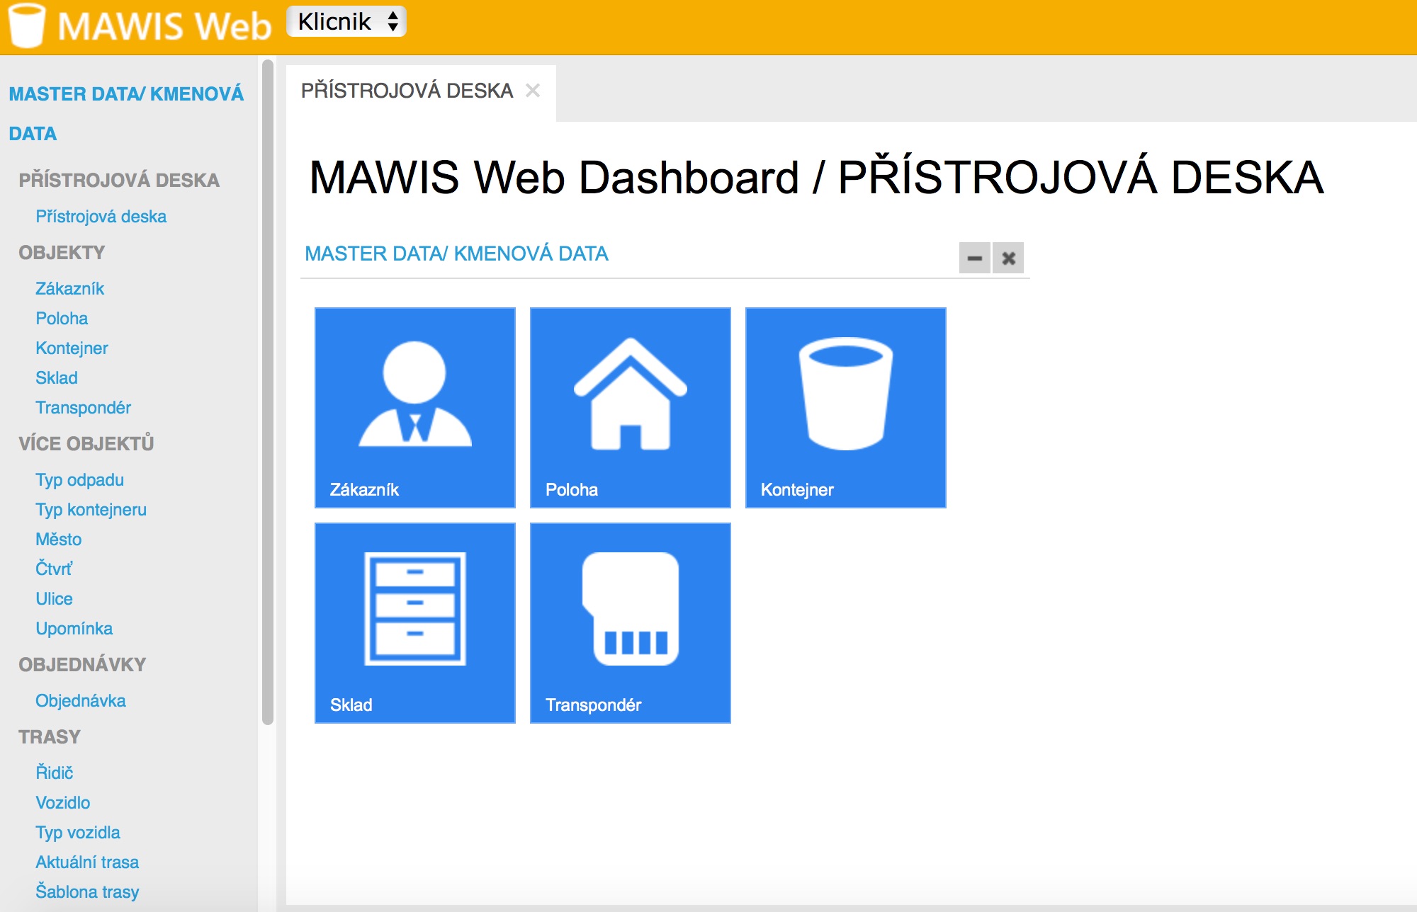Open the Klicnik dropdown selector
Viewport: 1417px width, 912px height.
pos(346,21)
